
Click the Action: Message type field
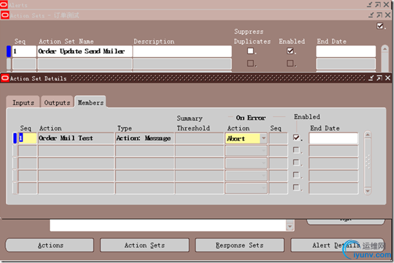pos(145,139)
